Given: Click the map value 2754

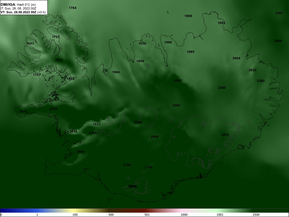Looking at the screenshot, I should click(x=92, y=133).
